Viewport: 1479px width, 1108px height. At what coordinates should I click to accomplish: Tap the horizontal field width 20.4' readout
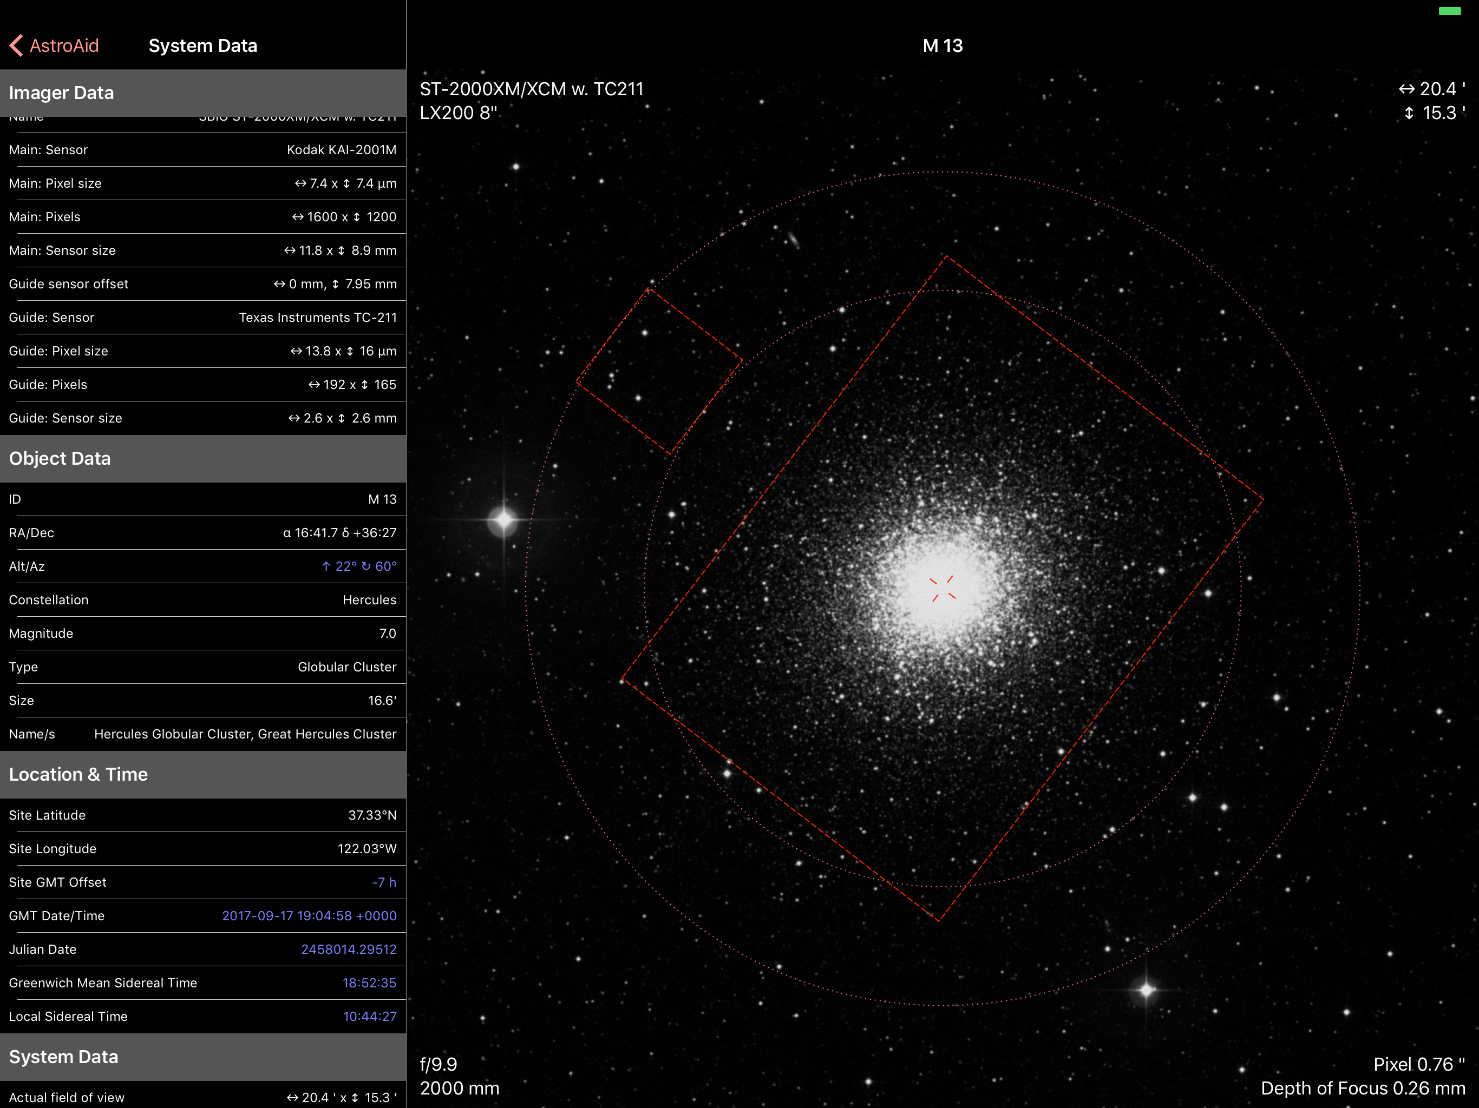pos(1432,89)
